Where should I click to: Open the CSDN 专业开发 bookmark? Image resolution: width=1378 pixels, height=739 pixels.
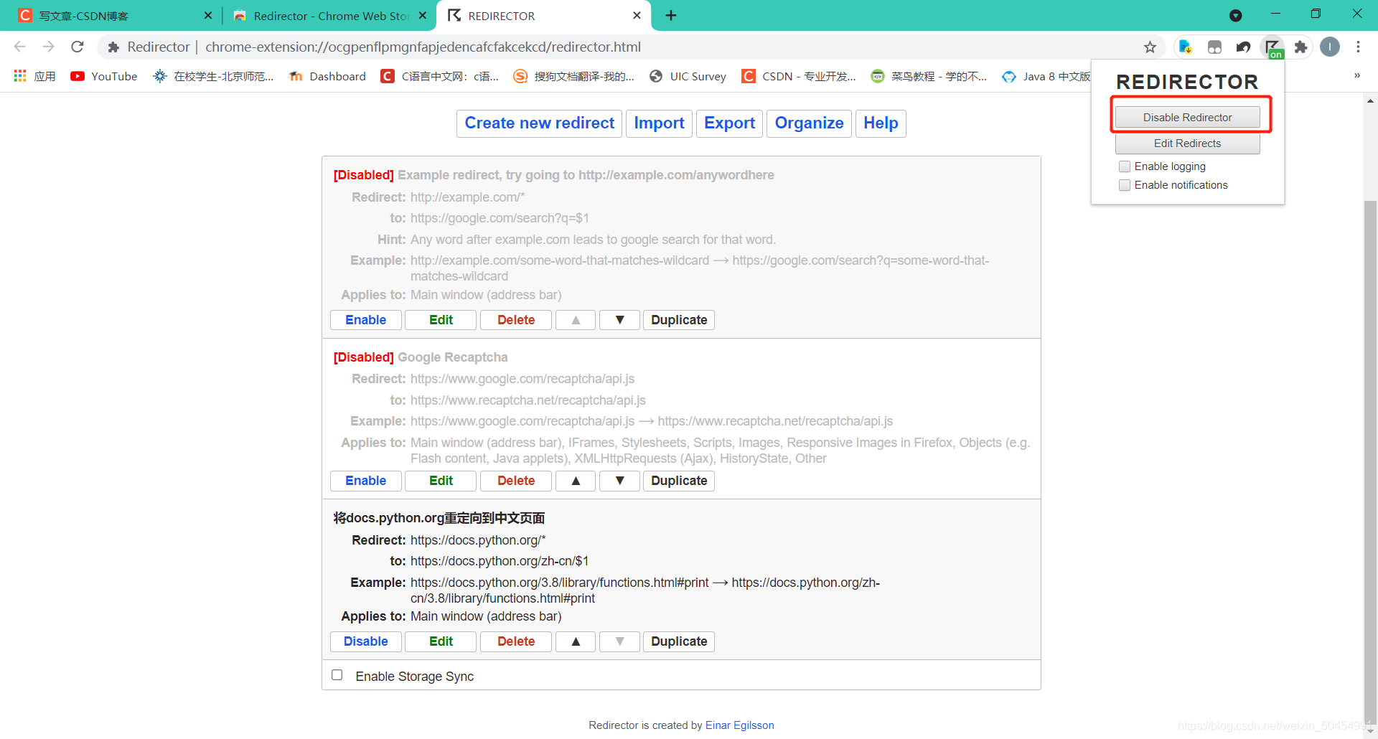coord(799,76)
